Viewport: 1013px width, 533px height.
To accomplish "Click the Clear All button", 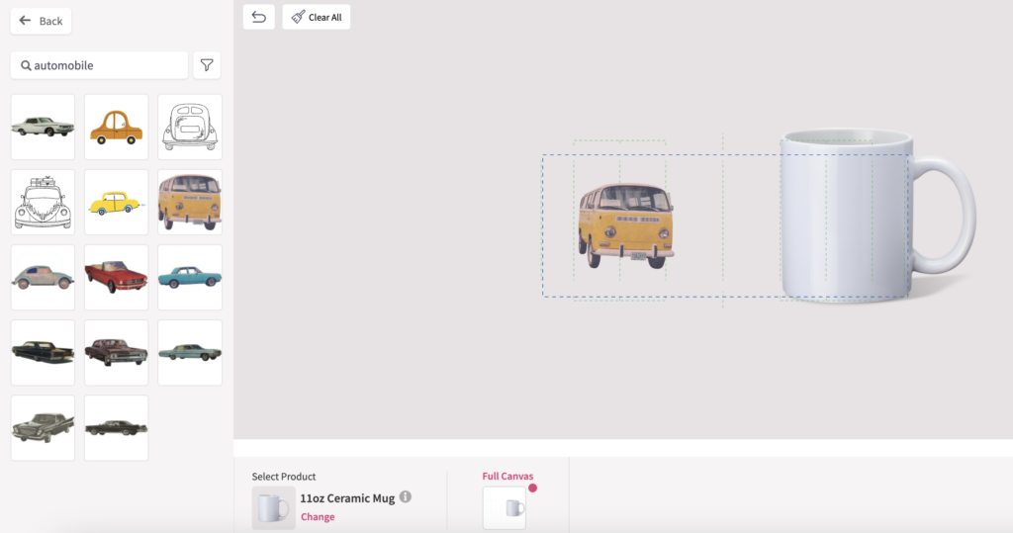I will click(317, 18).
